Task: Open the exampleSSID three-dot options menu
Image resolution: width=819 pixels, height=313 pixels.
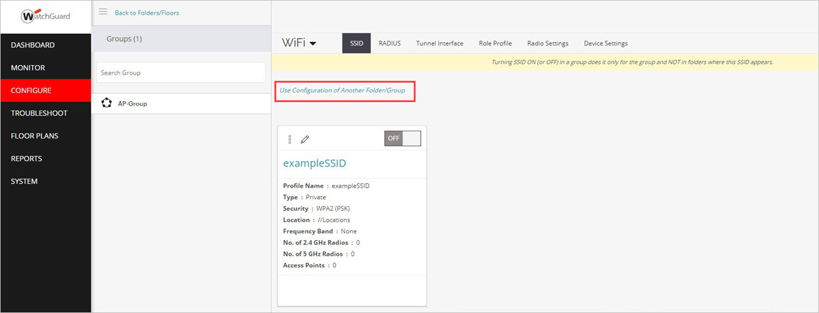Action: coord(290,139)
